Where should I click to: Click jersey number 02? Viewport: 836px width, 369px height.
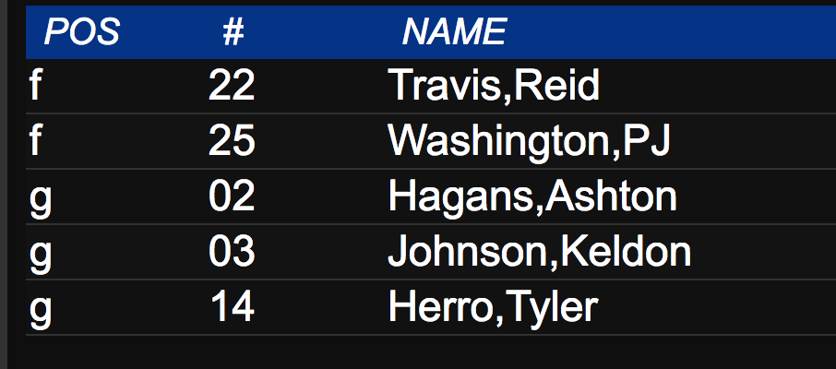coord(232,196)
